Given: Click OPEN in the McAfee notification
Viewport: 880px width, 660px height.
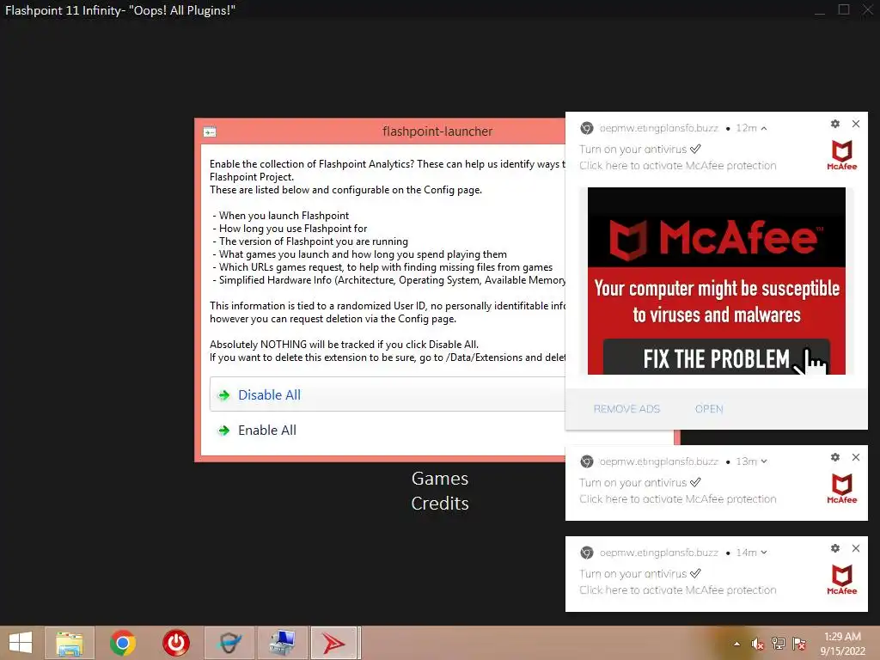Looking at the screenshot, I should 709,409.
